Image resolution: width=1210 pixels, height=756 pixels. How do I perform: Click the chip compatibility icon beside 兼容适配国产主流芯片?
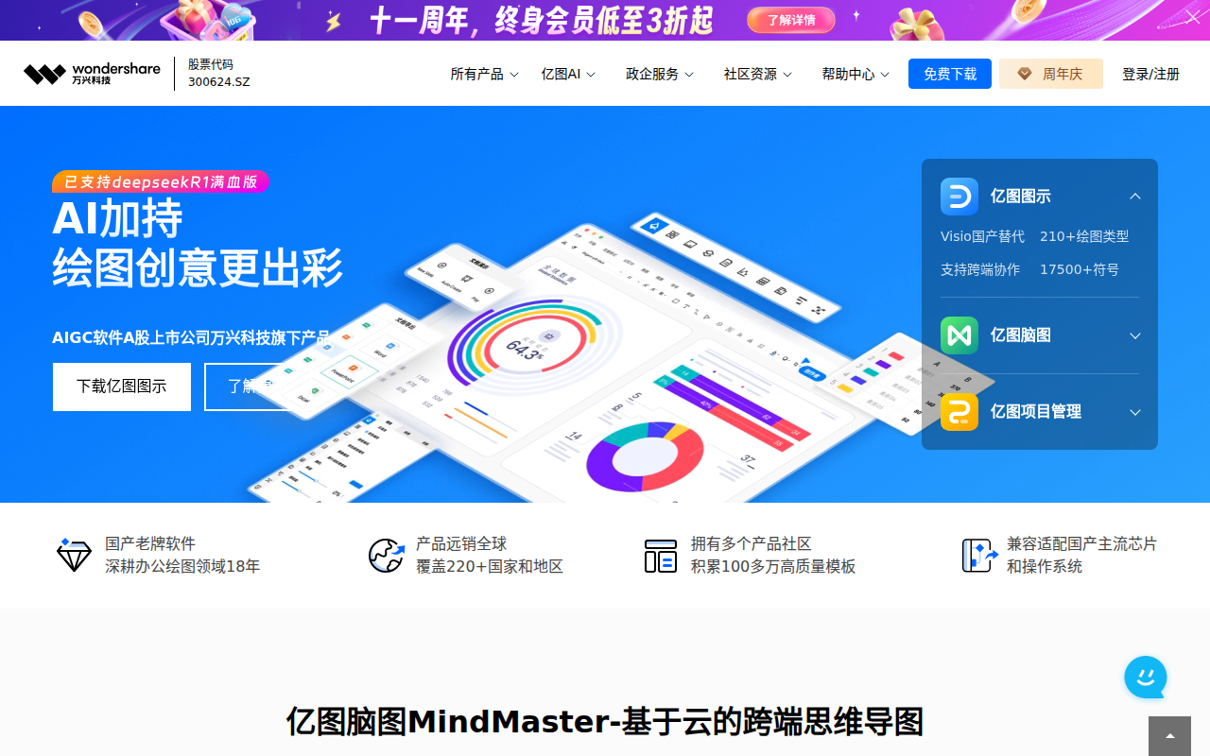pos(979,555)
